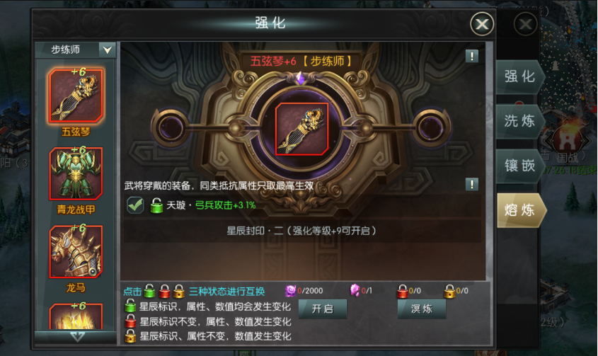Click the gold lock in the legend row

click(179, 291)
